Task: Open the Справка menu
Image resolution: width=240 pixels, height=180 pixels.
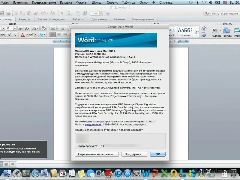Action: [x=166, y=2]
